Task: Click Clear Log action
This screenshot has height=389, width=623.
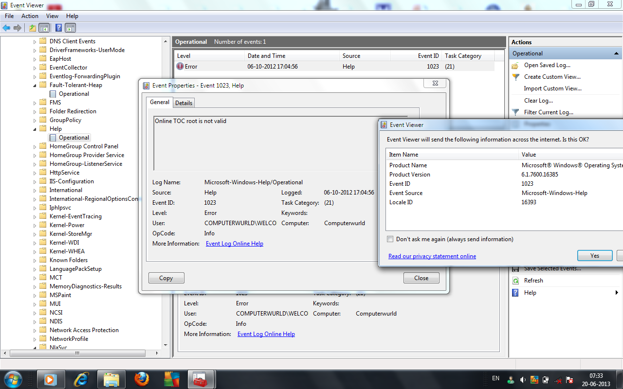Action: (x=538, y=101)
